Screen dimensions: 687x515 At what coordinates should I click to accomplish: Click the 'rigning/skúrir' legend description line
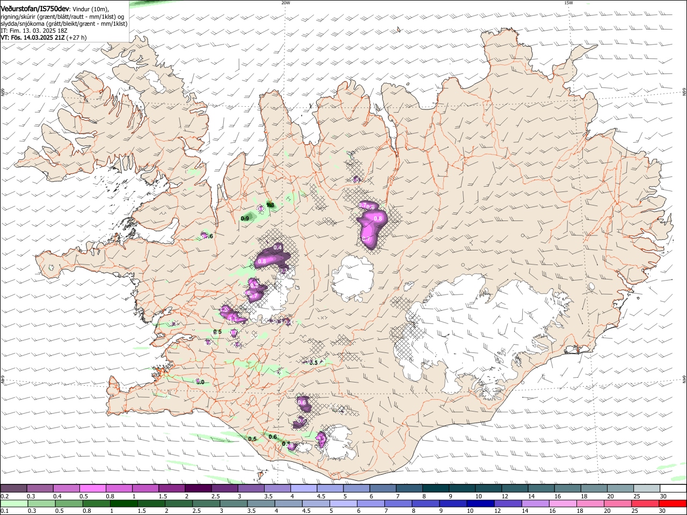pyautogui.click(x=62, y=16)
